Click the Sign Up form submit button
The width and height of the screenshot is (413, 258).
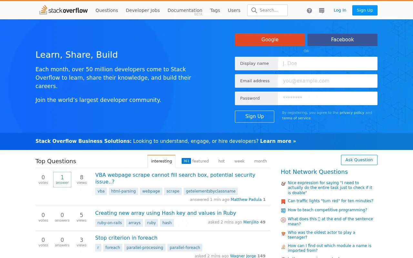coord(255,116)
